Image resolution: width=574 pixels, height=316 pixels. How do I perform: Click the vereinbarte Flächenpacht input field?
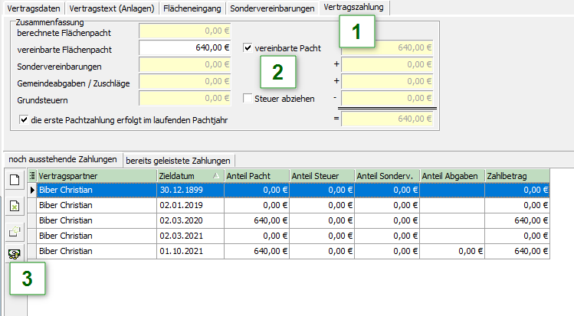tap(185, 48)
